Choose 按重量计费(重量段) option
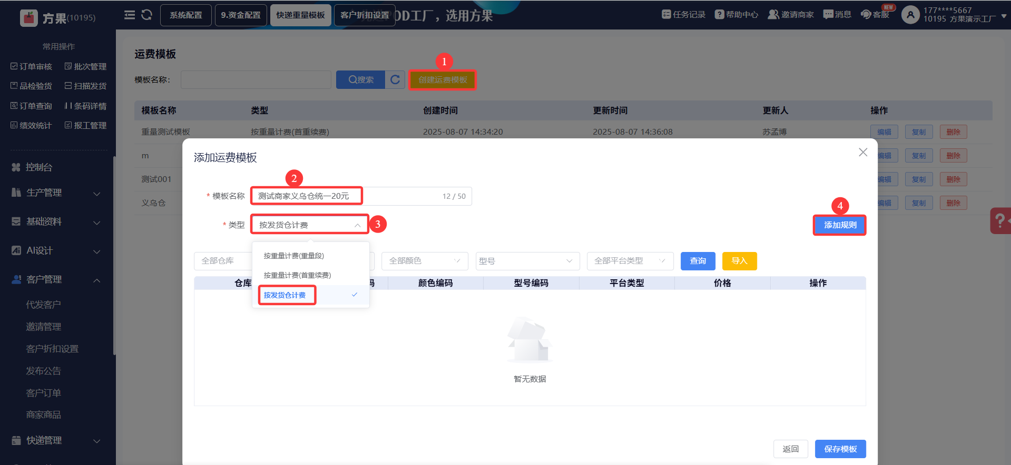 311,256
